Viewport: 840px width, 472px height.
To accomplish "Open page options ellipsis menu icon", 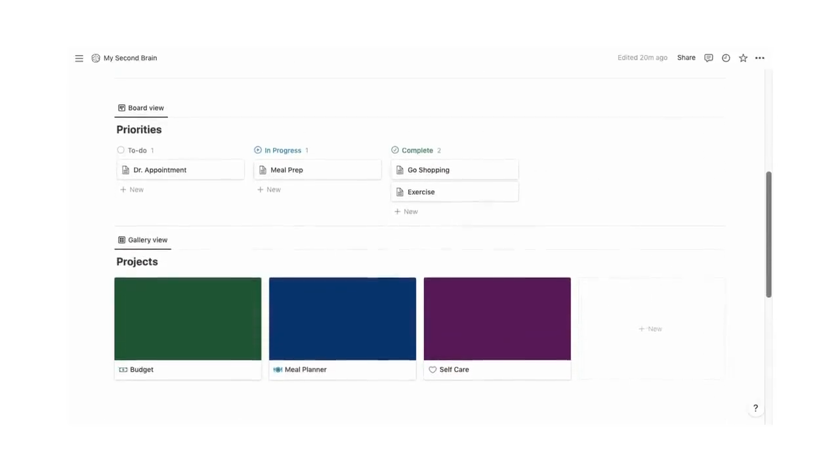I will point(759,58).
